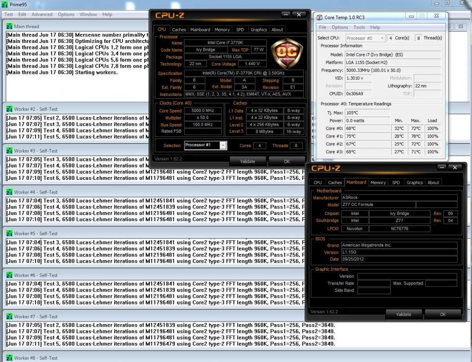The height and width of the screenshot is (362, 472).
Task: Open the Help menu in Core Temp
Action: point(375,27)
